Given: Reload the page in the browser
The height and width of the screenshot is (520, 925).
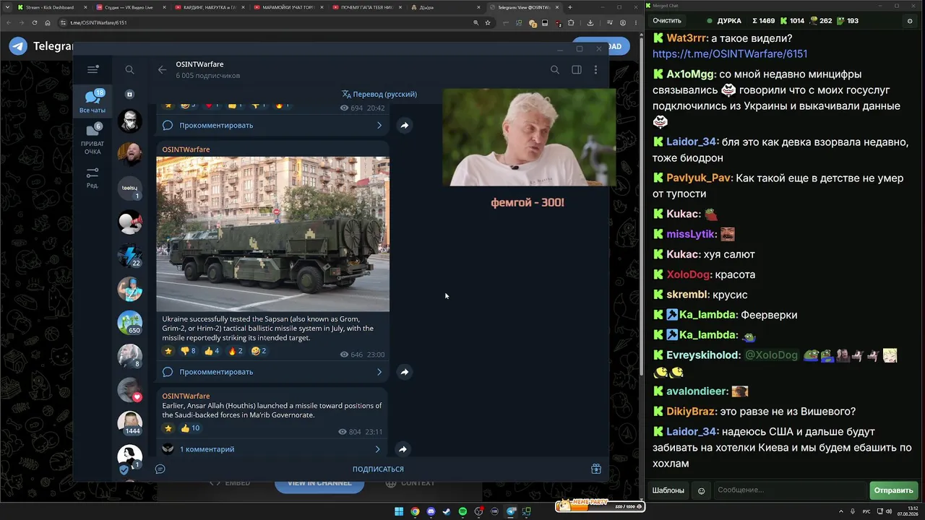Looking at the screenshot, I should (x=34, y=22).
